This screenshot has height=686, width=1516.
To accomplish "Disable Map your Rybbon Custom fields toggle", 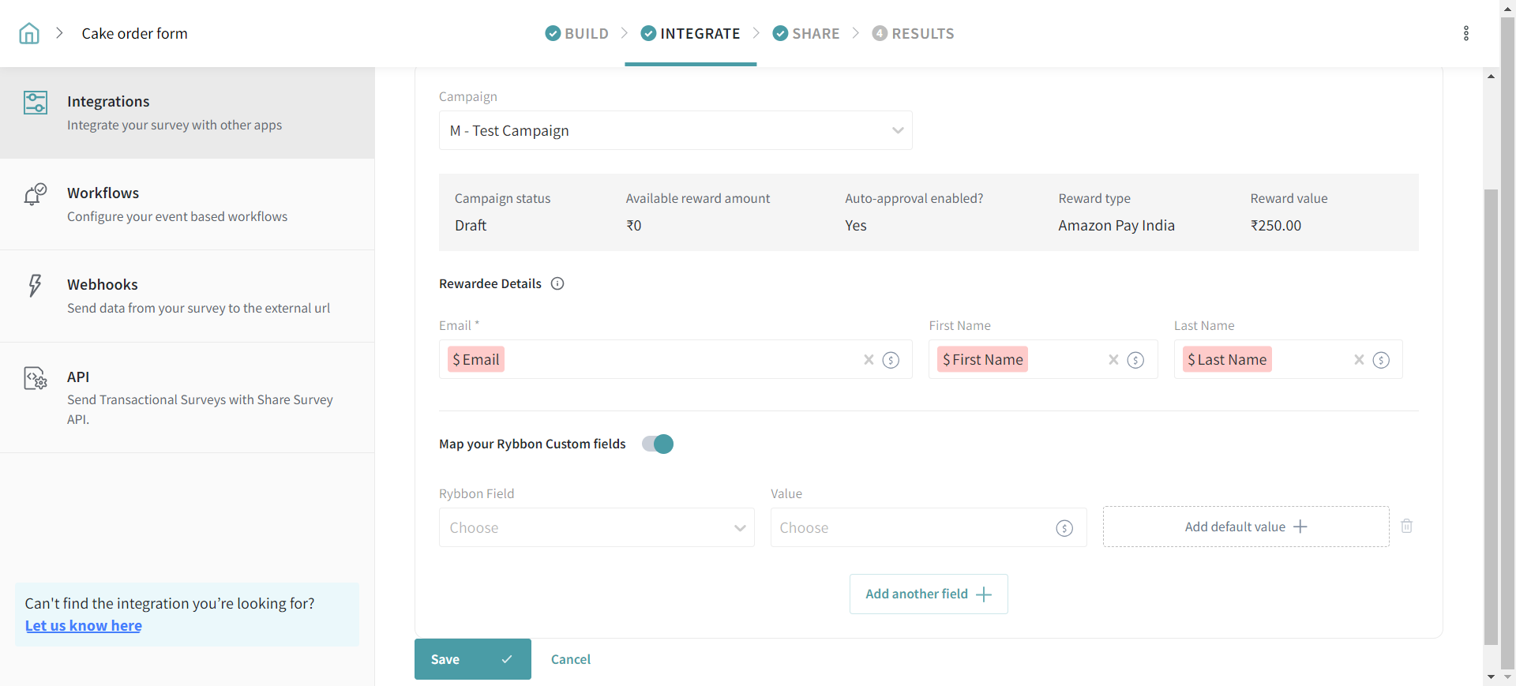I will pos(658,444).
